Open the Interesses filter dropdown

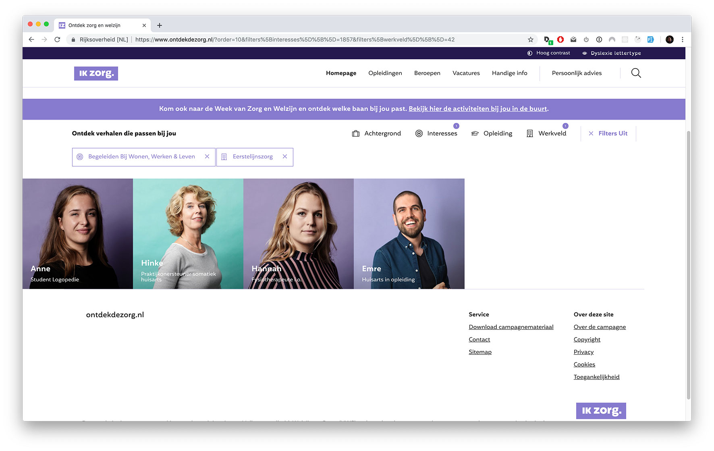coord(442,133)
